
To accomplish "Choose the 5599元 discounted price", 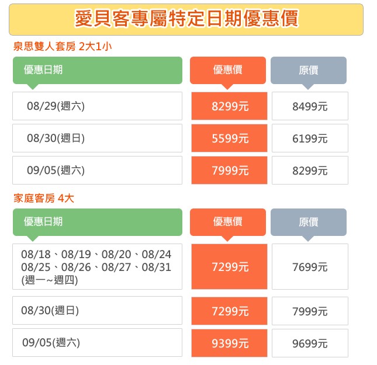I will 229,138.
